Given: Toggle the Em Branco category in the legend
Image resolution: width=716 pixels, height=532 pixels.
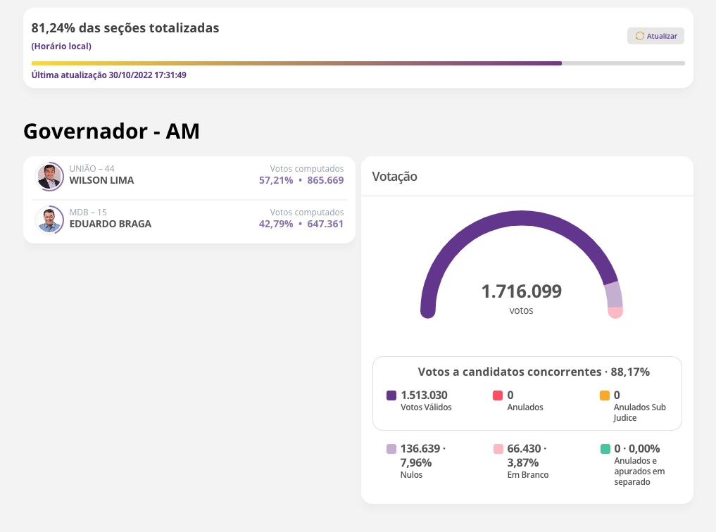Looking at the screenshot, I should pyautogui.click(x=498, y=449).
